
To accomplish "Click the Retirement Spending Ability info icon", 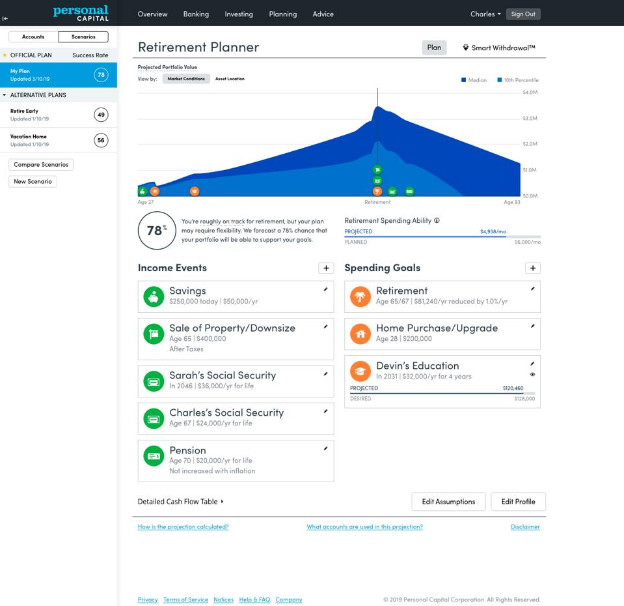I will pyautogui.click(x=437, y=220).
